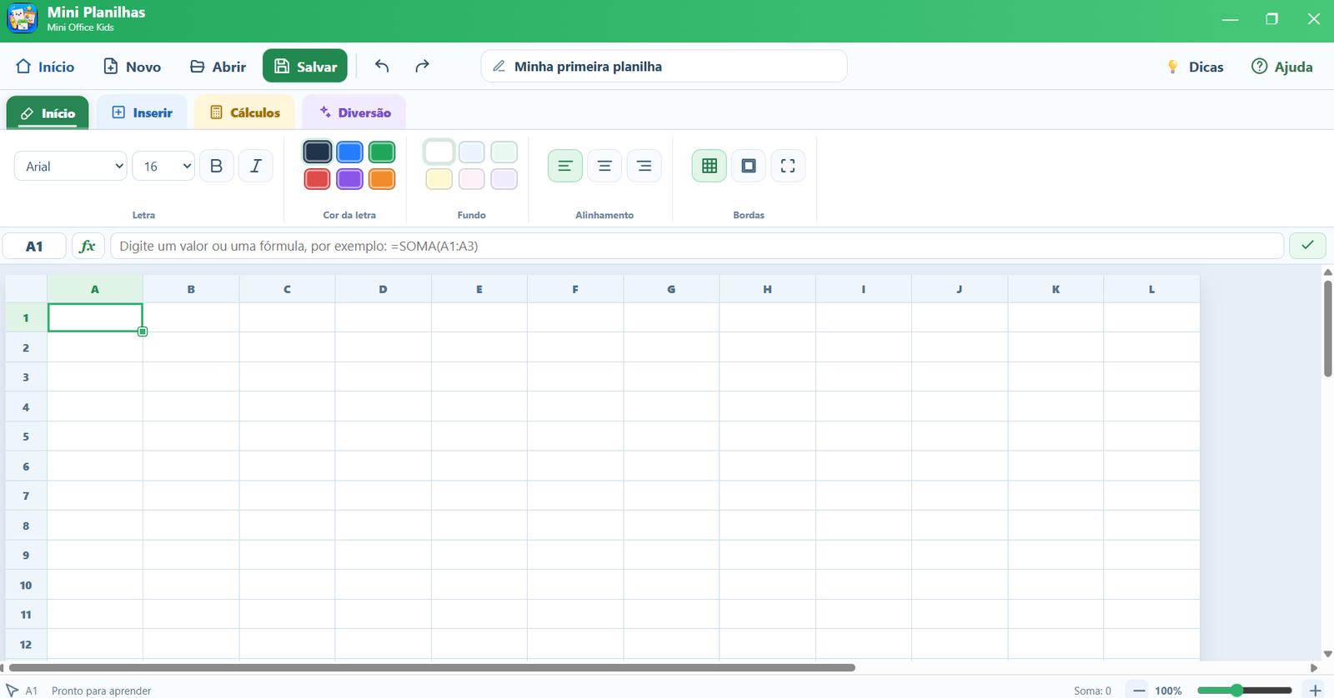Click the redo arrow icon

coord(423,66)
